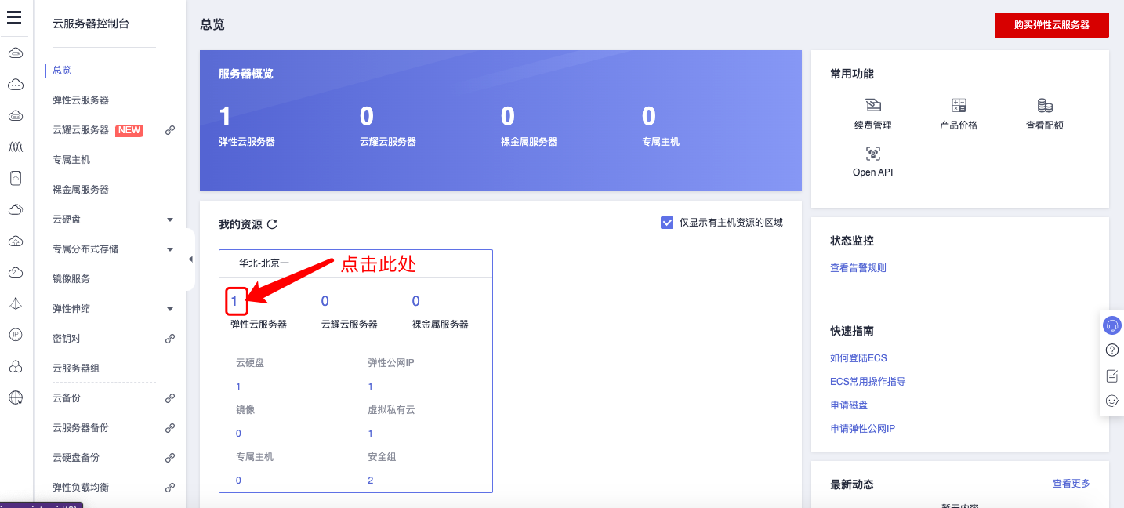The height and width of the screenshot is (508, 1124).
Task: Open 云服务器组 in the sidebar
Action: point(76,368)
